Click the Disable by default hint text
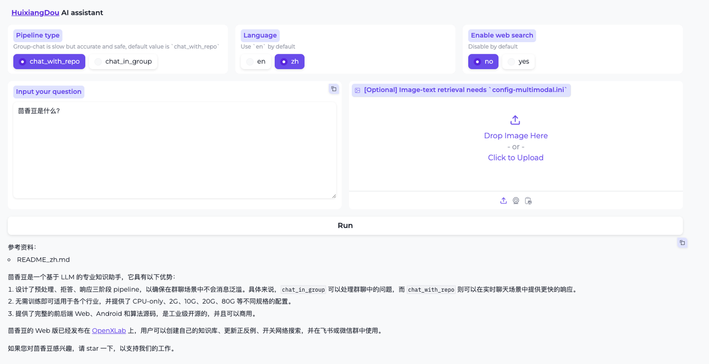This screenshot has width=709, height=364. 493,46
